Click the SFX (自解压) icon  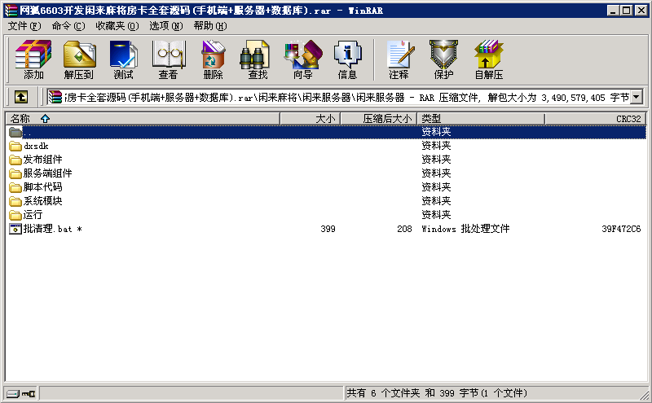coord(488,59)
